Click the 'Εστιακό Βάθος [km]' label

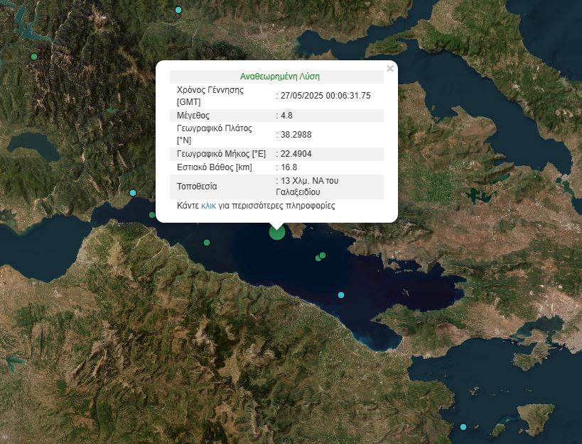point(214,167)
